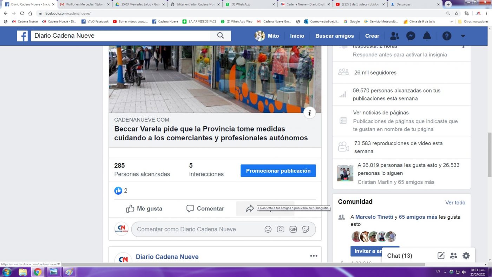
Task: Open Servicio Meteorológico bookmark
Action: tap(381, 21)
